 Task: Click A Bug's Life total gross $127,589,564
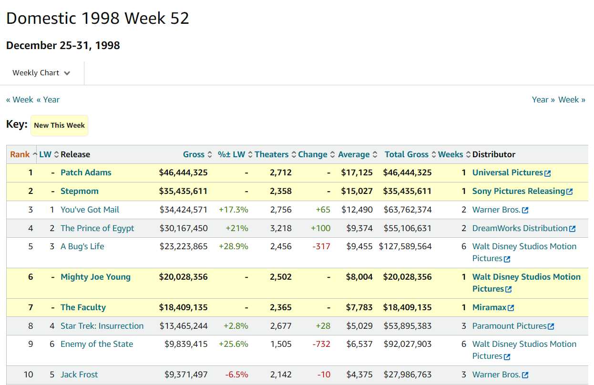pos(405,246)
